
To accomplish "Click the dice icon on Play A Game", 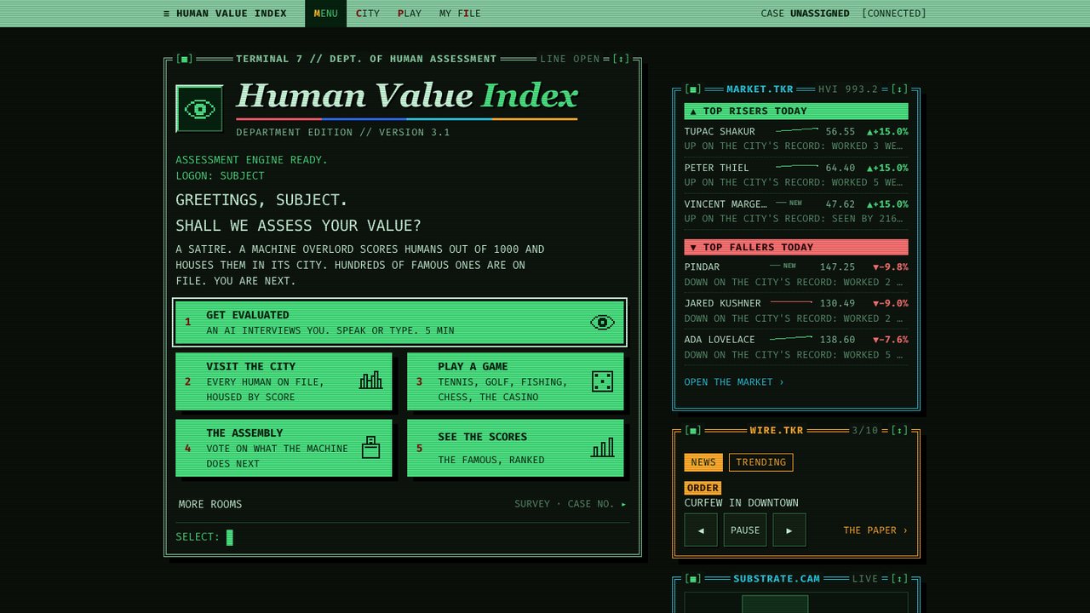I will pyautogui.click(x=602, y=381).
